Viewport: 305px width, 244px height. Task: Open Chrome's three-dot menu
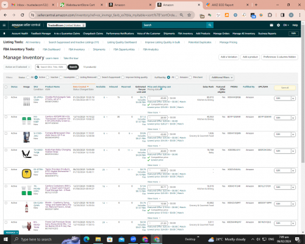(300, 15)
